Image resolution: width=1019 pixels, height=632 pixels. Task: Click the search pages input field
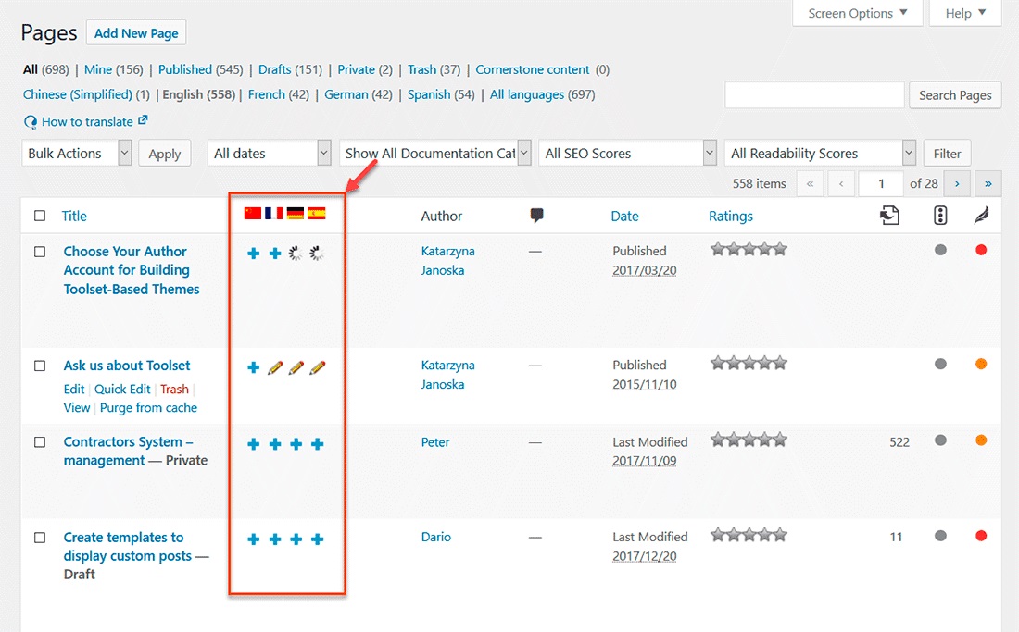tap(814, 94)
